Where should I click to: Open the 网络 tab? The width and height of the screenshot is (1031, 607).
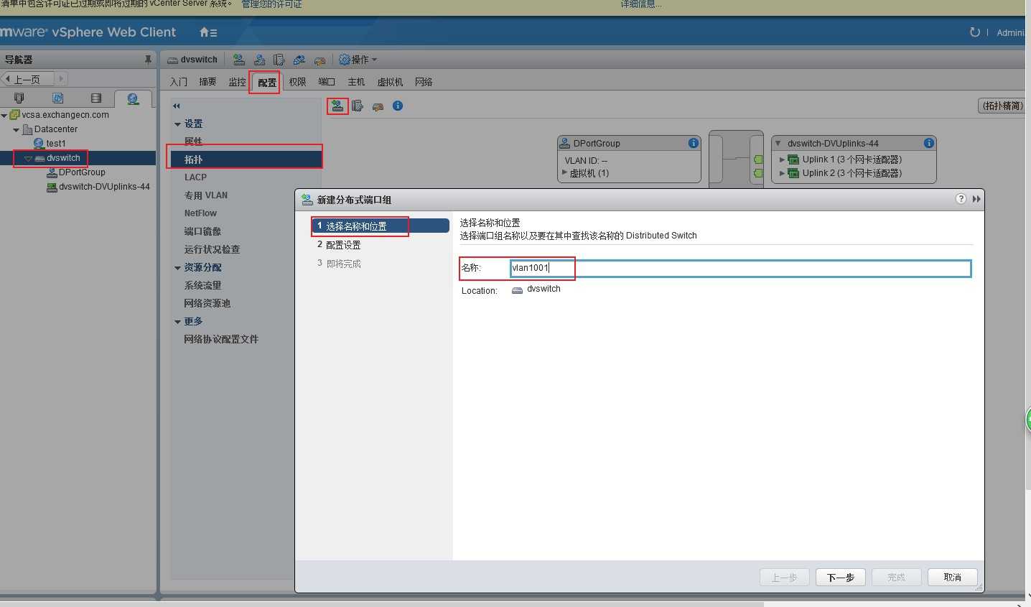pyautogui.click(x=424, y=82)
